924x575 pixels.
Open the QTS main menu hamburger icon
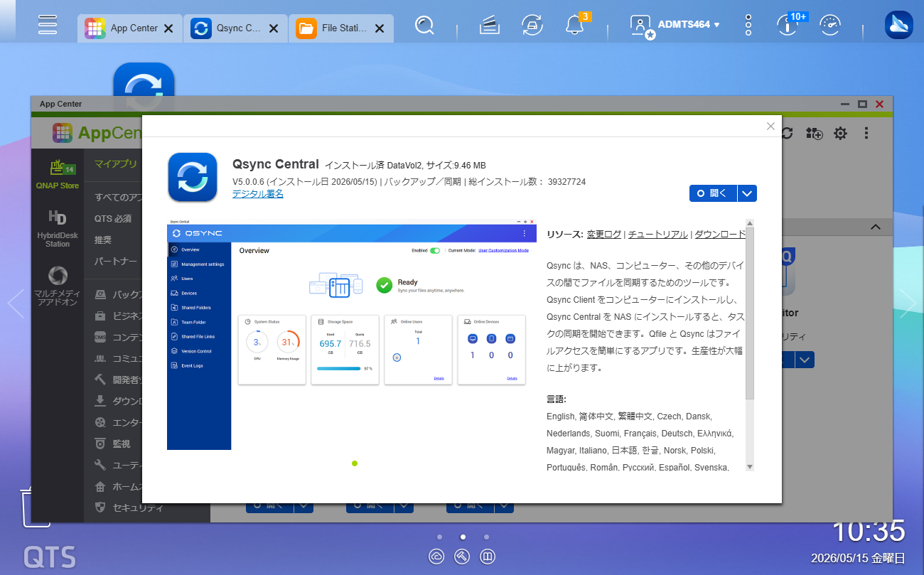tap(48, 24)
